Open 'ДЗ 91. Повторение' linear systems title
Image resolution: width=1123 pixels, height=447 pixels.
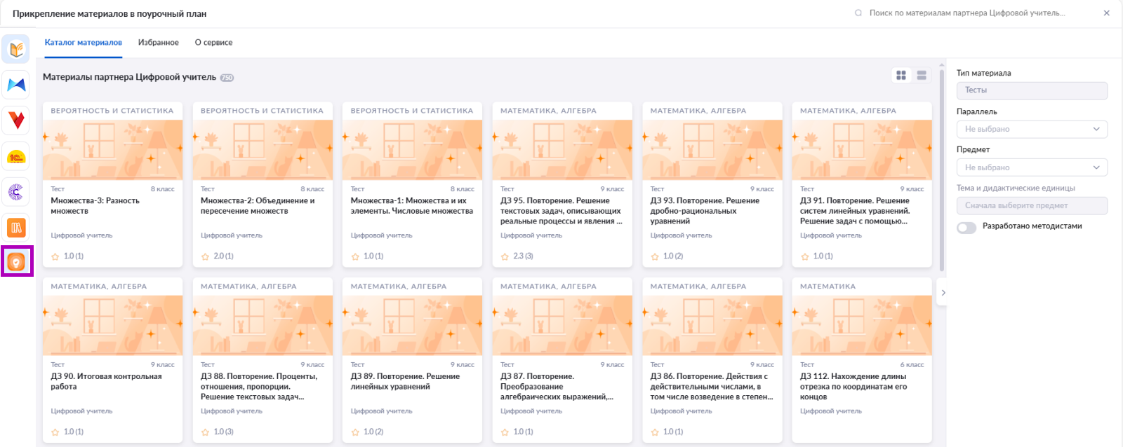click(855, 211)
